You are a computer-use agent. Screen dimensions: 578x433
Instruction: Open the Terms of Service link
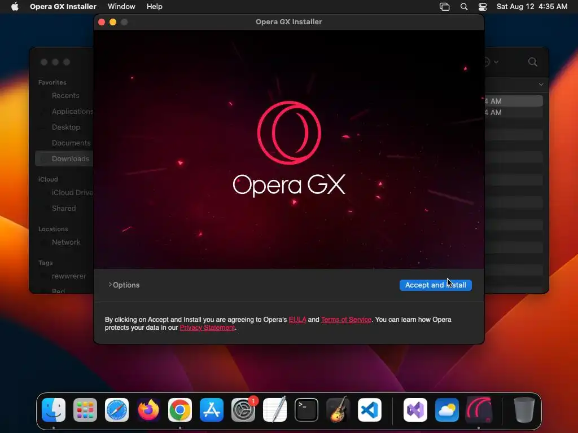pyautogui.click(x=346, y=320)
